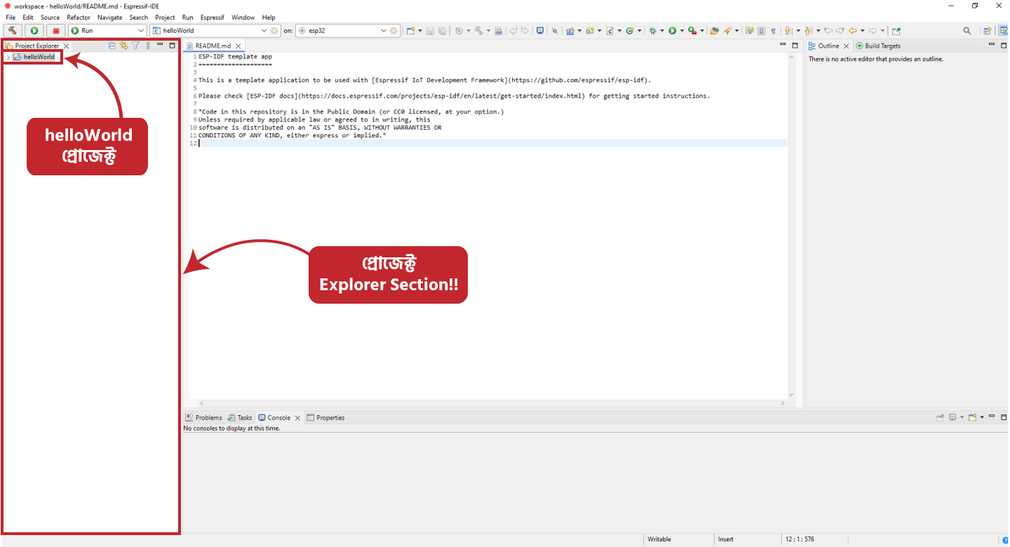The height and width of the screenshot is (547, 1010).
Task: Click the Next Annotation arrow icon
Action: tap(788, 31)
